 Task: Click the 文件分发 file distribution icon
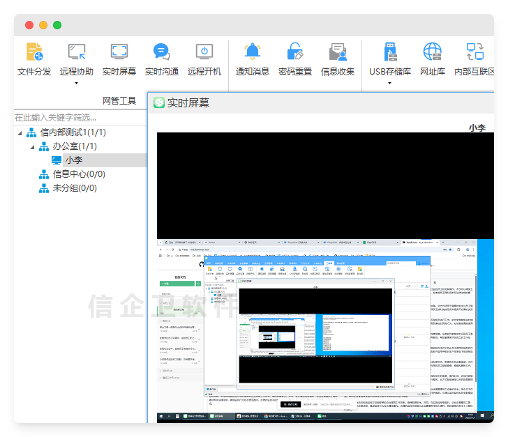[34, 52]
